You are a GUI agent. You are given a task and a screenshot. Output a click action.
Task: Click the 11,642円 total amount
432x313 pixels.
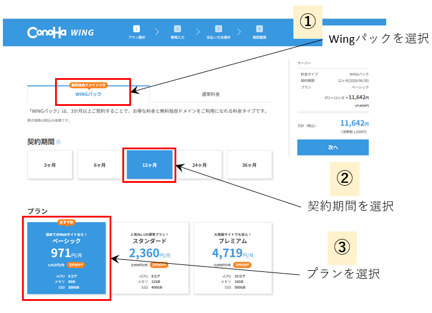(x=354, y=123)
